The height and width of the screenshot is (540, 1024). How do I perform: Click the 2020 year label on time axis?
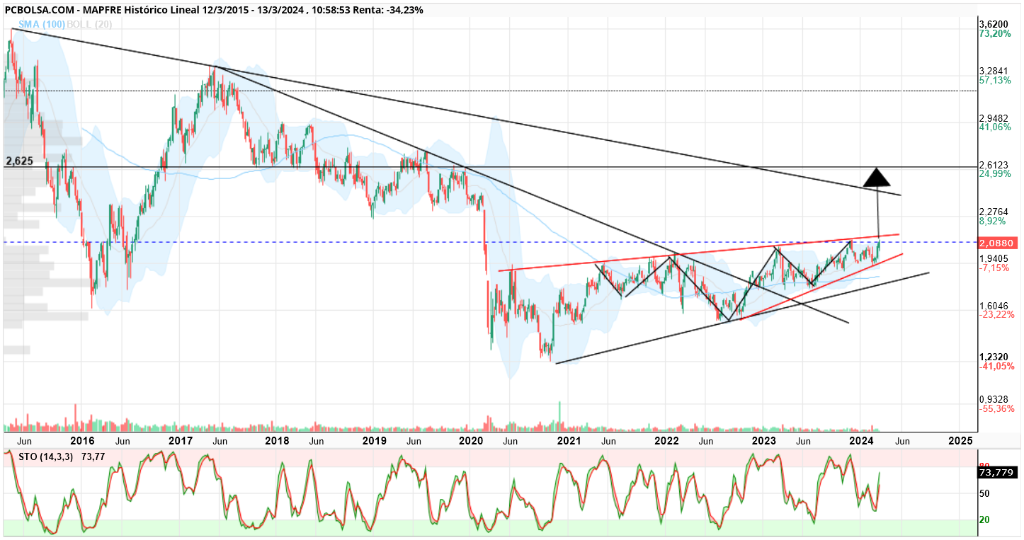coord(472,440)
